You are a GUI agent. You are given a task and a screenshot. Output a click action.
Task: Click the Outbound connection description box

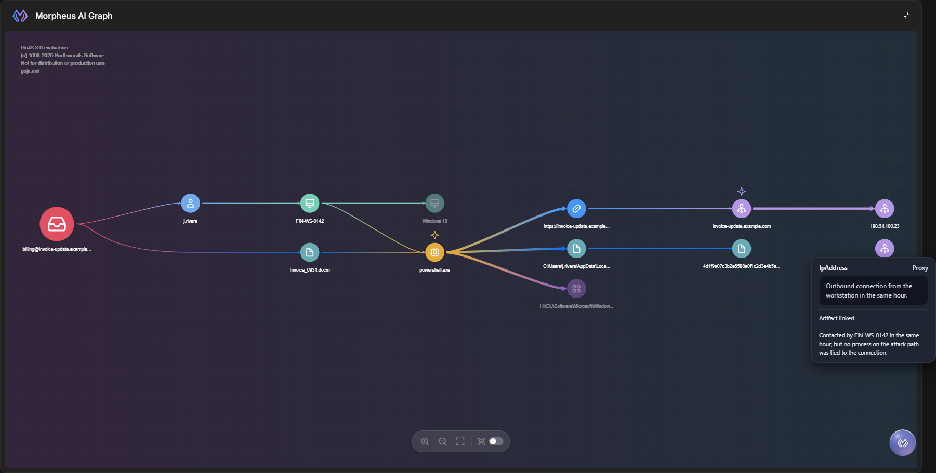873,291
